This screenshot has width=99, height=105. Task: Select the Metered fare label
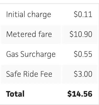(x=29, y=34)
